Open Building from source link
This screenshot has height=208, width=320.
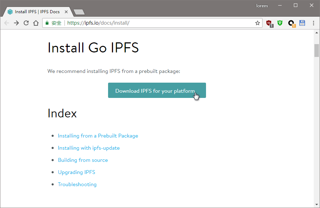(x=83, y=160)
